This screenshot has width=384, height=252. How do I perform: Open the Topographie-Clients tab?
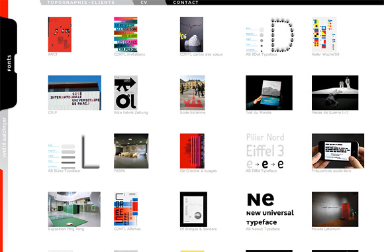point(81,3)
